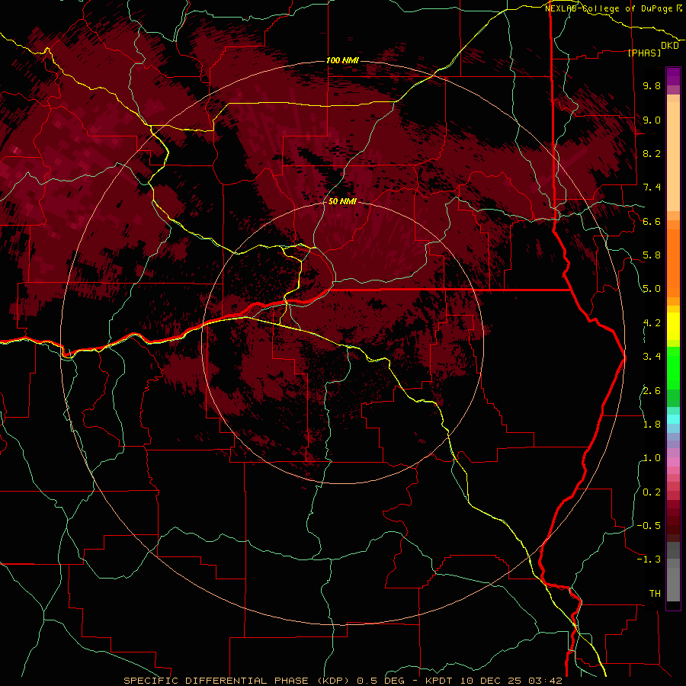Click the 1.8 value on the color scale

click(x=652, y=425)
